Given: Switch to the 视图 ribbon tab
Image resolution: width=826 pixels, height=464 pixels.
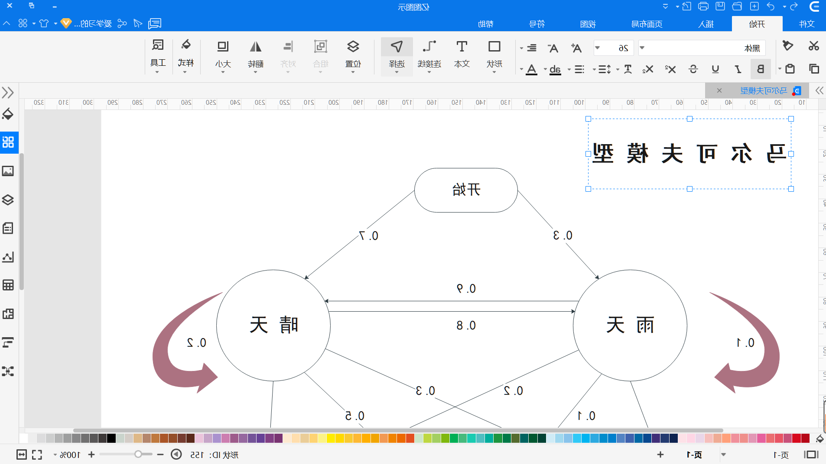Looking at the screenshot, I should tap(588, 24).
